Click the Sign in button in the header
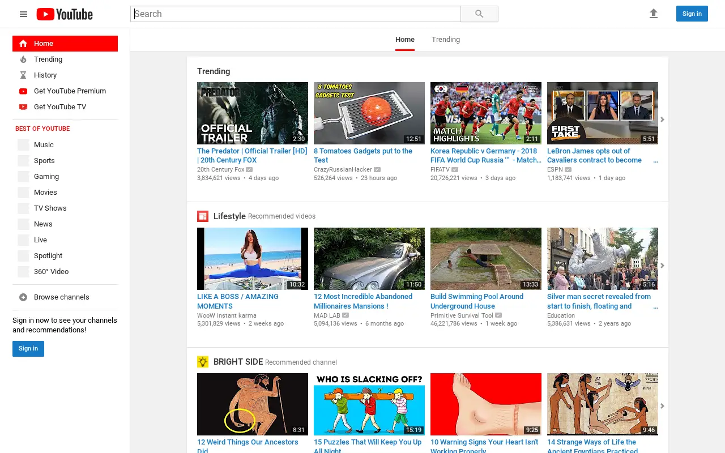Image resolution: width=725 pixels, height=453 pixels. click(x=692, y=14)
